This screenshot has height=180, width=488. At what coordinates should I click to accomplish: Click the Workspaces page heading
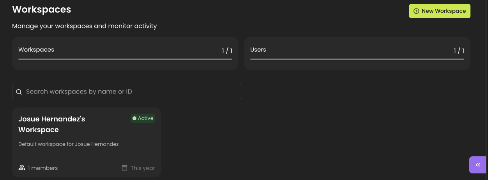click(x=41, y=9)
